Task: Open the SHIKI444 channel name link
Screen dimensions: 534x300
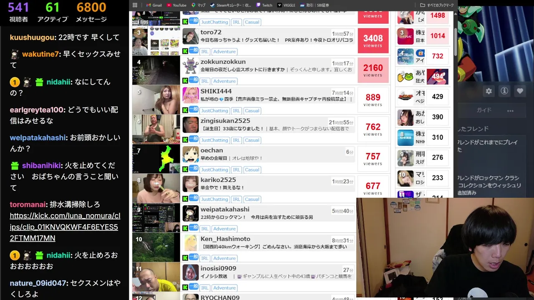Action: (x=216, y=91)
